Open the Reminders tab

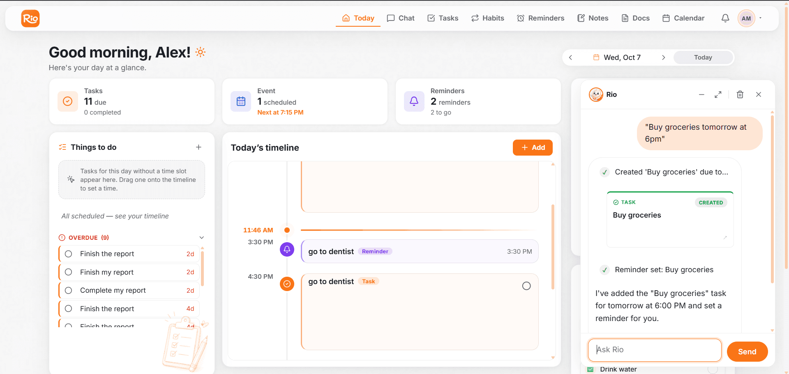pos(540,18)
